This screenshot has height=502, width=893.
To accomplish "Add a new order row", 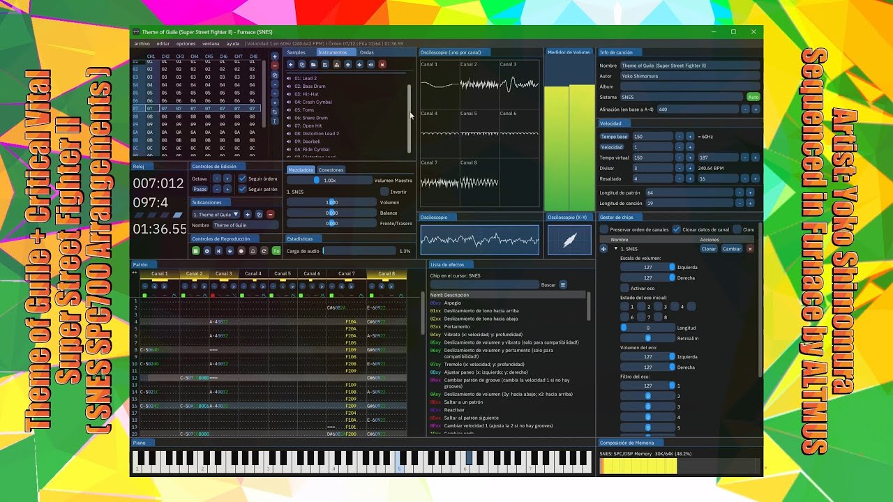I will click(275, 56).
